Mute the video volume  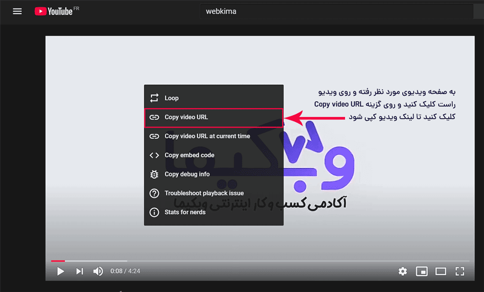pos(98,271)
